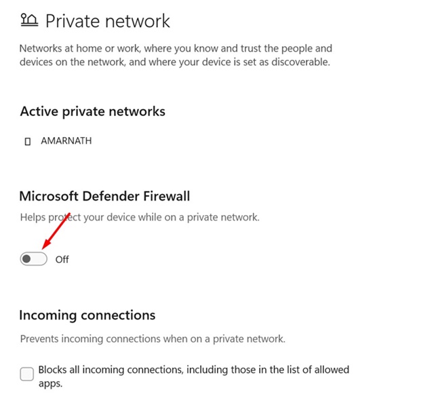
Task: Click the Private network header icon
Action: pyautogui.click(x=29, y=20)
